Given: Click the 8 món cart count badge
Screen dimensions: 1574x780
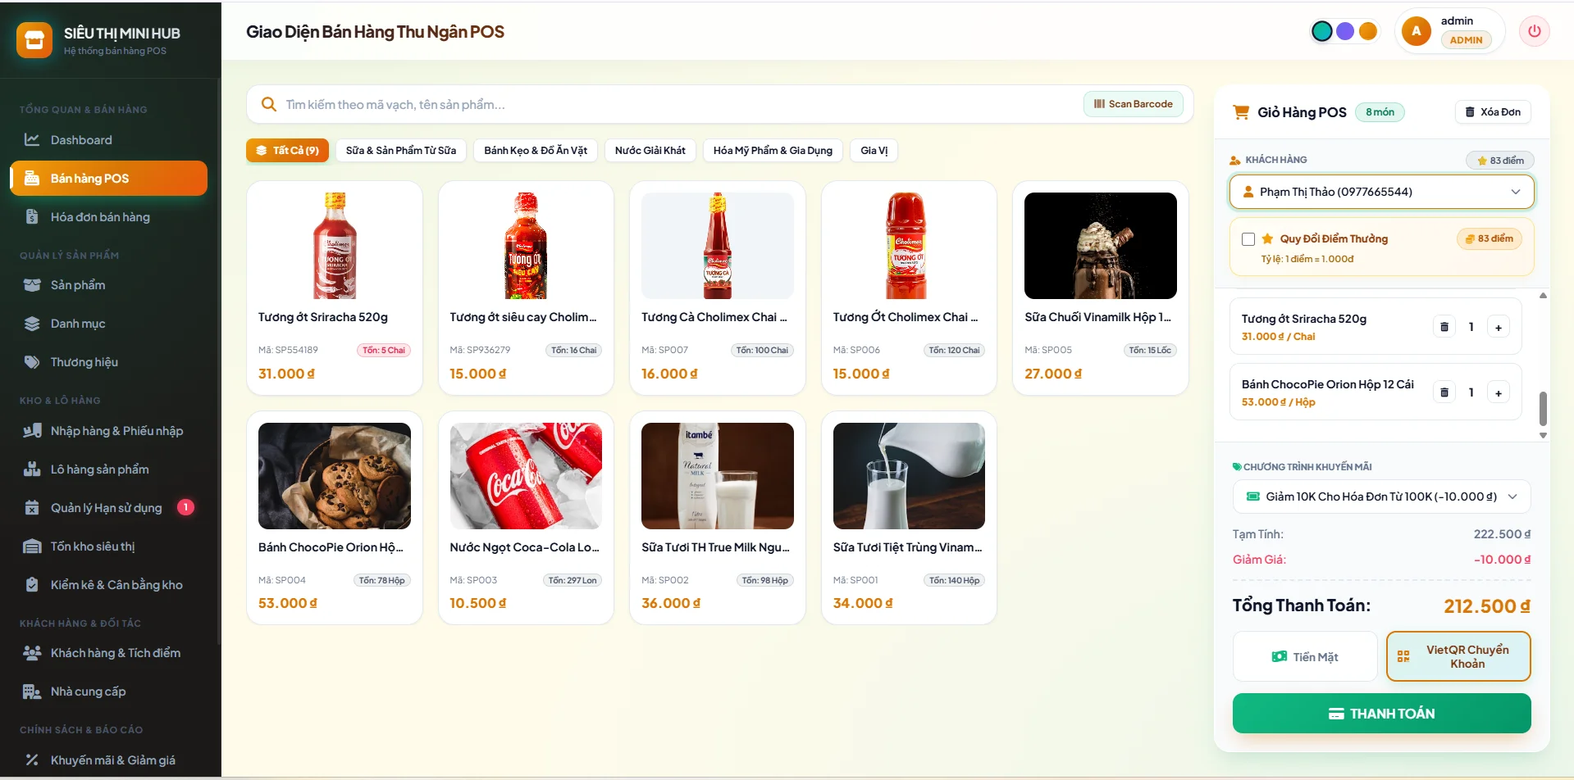Looking at the screenshot, I should click(1380, 112).
